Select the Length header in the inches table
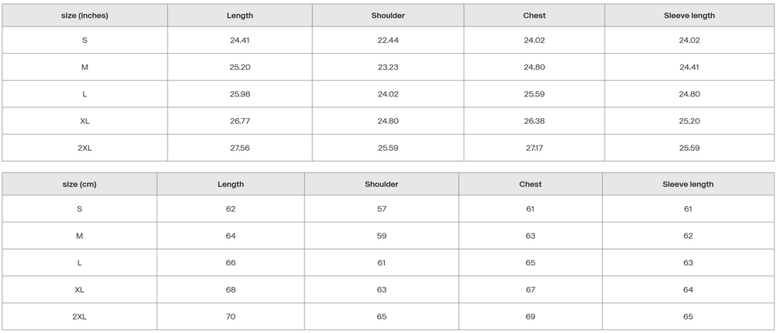This screenshot has width=779, height=333. (x=240, y=16)
